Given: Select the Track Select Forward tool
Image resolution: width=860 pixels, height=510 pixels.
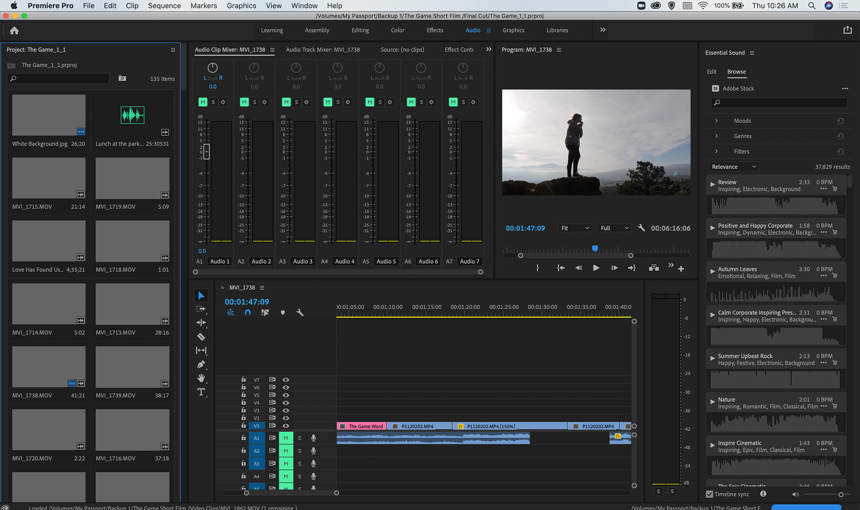Looking at the screenshot, I should (201, 309).
